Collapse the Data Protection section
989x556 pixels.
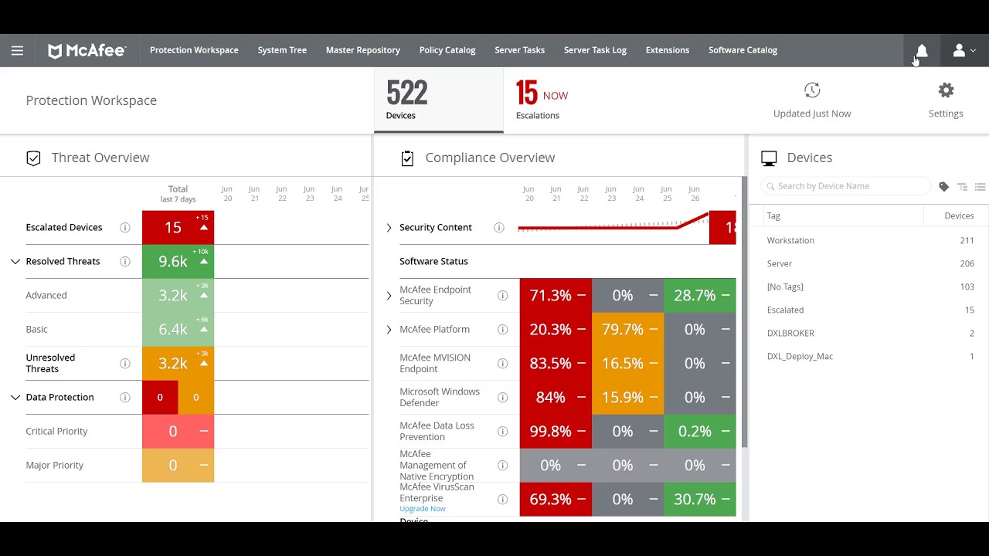tap(15, 398)
